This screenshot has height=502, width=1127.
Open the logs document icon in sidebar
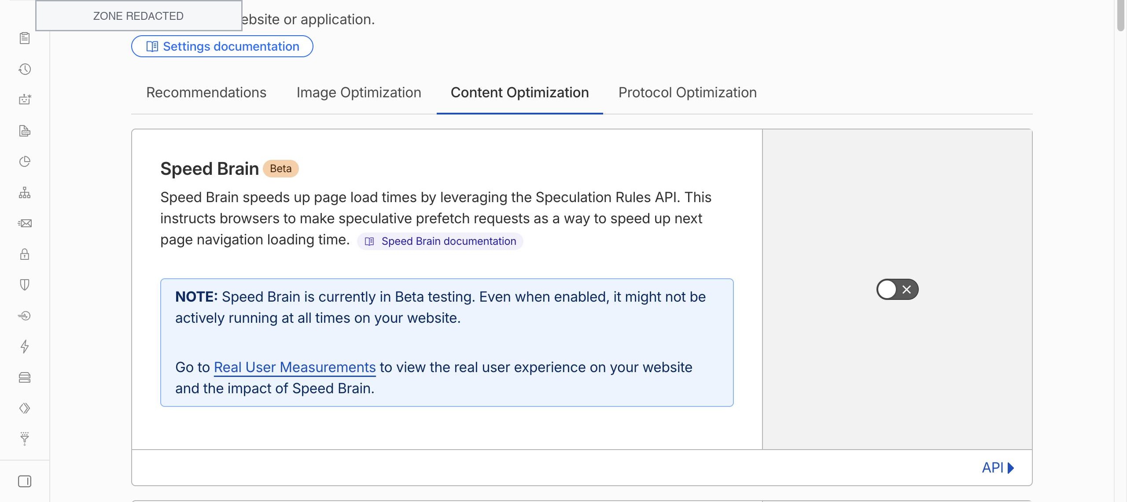pyautogui.click(x=25, y=131)
